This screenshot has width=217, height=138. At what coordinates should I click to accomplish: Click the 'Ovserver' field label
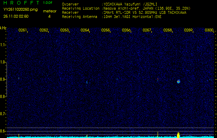(x=70, y=4)
